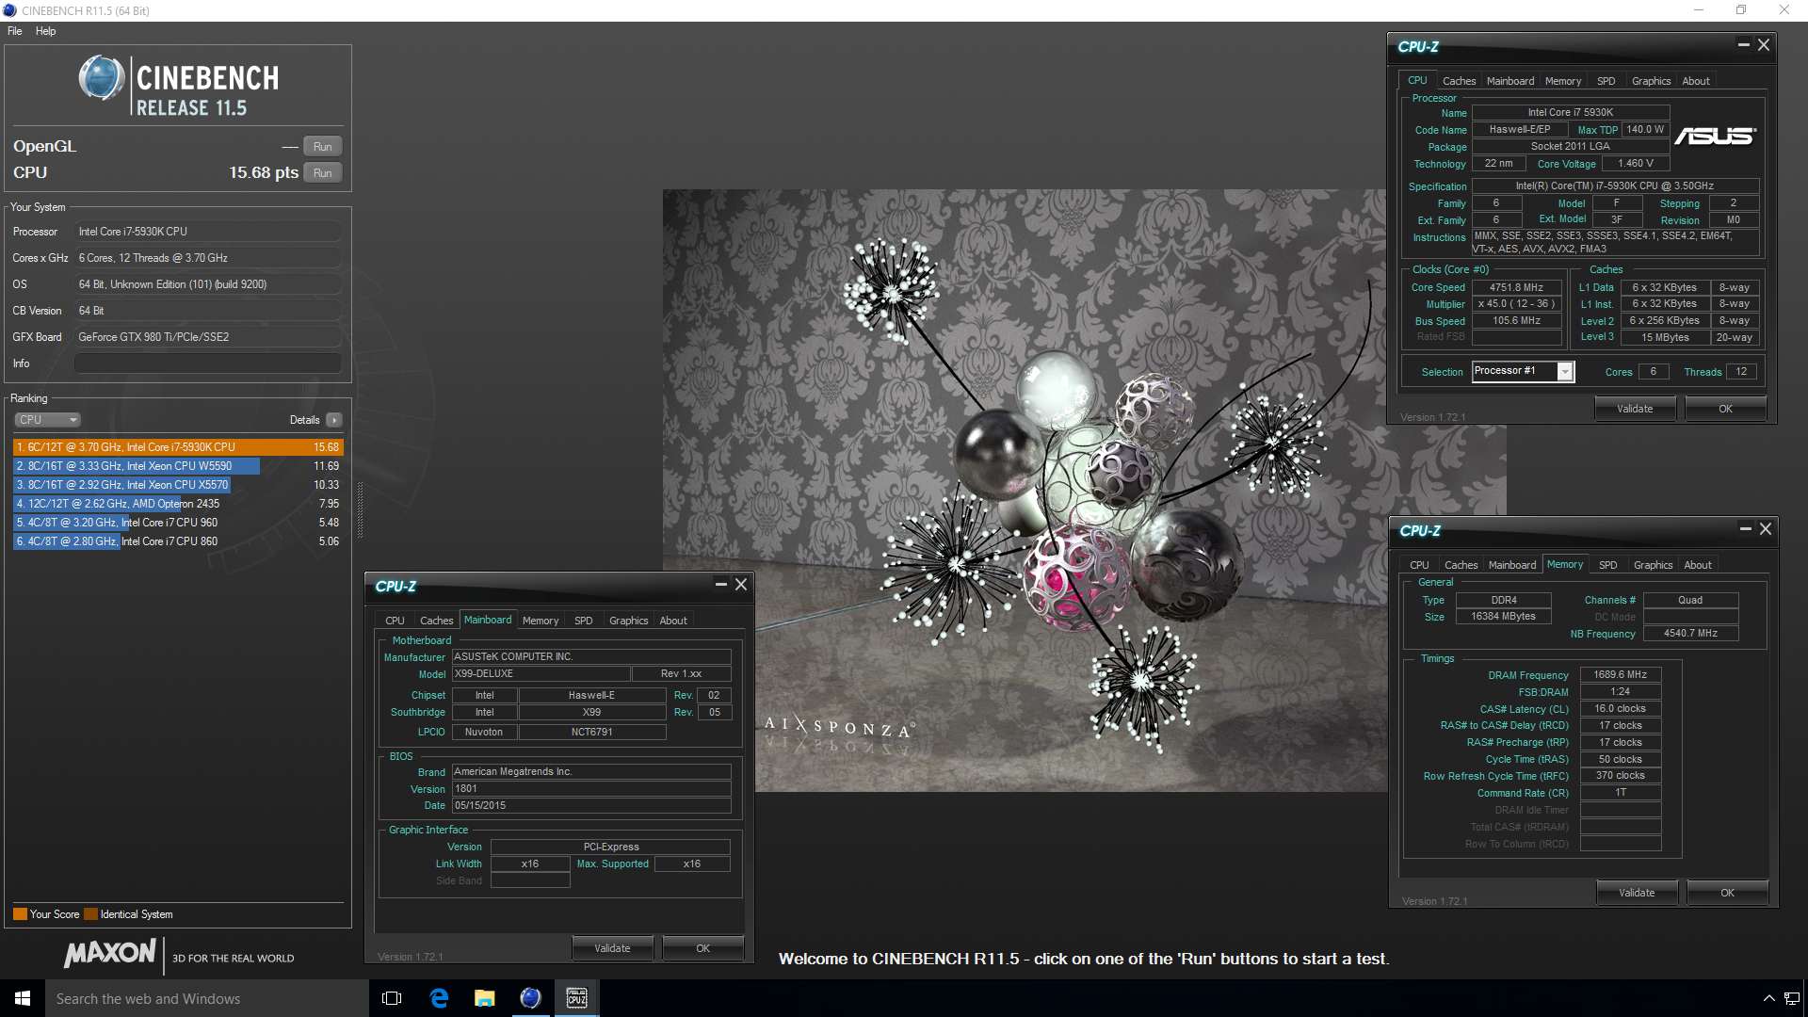This screenshot has height=1017, width=1808.
Task: Click Validate in top CPU-Z CPU window
Action: point(1635,409)
